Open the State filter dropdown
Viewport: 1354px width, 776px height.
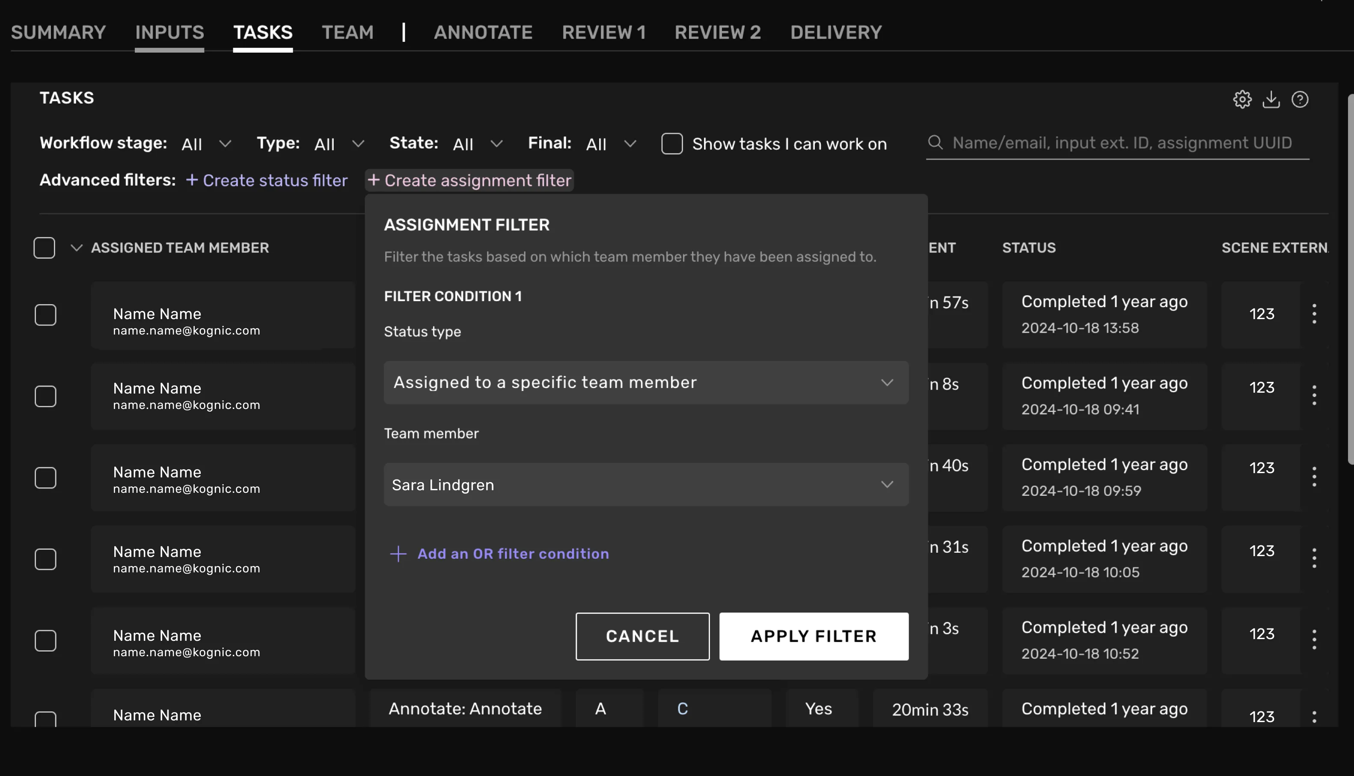coord(478,144)
